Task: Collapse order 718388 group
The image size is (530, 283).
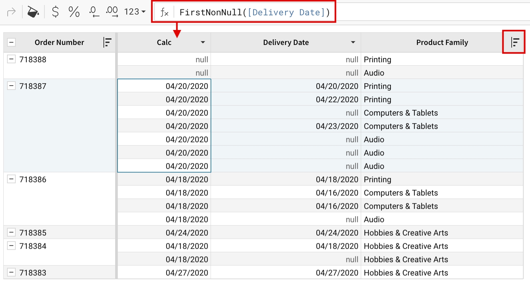Action: 11,59
